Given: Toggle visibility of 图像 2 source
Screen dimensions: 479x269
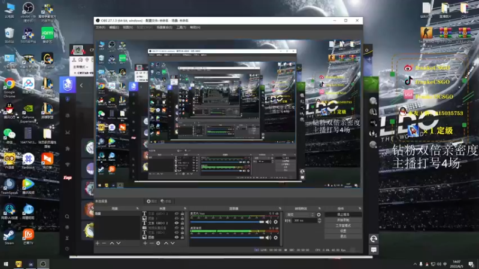Looking at the screenshot, I should pyautogui.click(x=177, y=218).
